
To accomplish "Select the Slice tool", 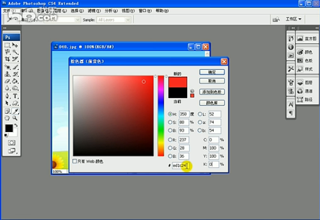I will coord(15,59).
